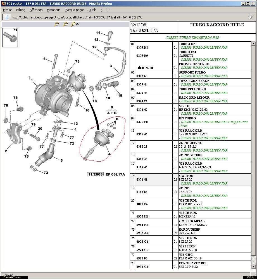Select part number 0376 41

[x=142, y=179]
